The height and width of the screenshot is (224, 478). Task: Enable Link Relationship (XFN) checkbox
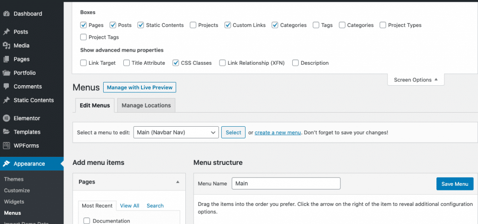pyautogui.click(x=223, y=63)
